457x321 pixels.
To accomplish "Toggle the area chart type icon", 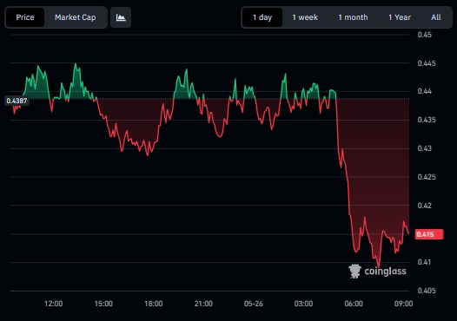I will pyautogui.click(x=121, y=17).
